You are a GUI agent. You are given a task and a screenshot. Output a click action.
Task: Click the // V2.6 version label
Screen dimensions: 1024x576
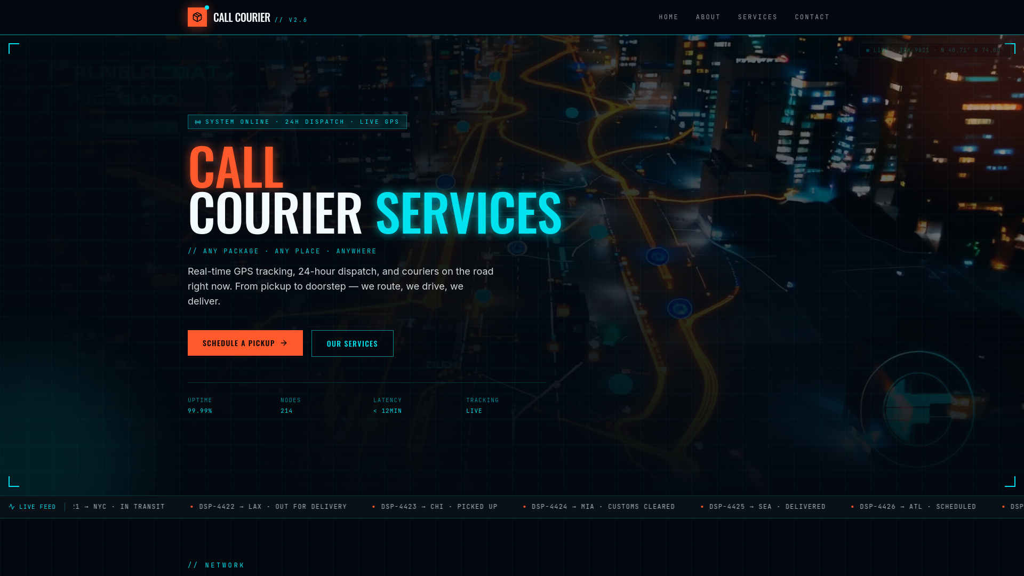click(291, 20)
